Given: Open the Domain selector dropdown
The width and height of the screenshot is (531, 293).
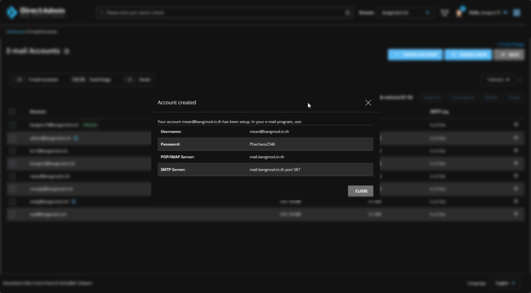Looking at the screenshot, I should pyautogui.click(x=406, y=13).
